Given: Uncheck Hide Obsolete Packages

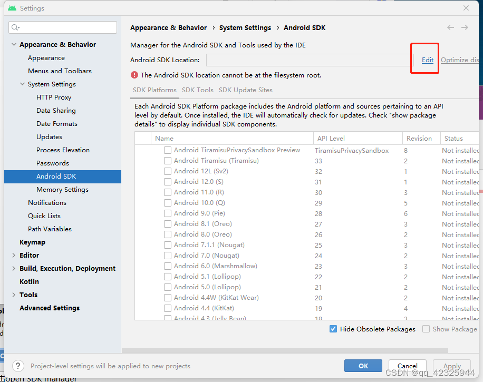Looking at the screenshot, I should 333,329.
